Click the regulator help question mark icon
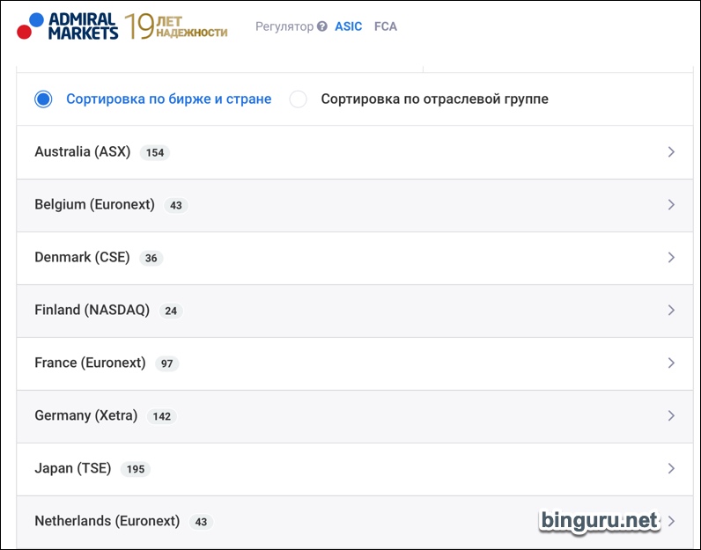 [x=322, y=26]
